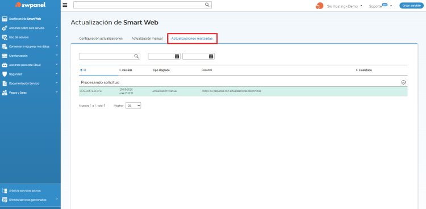
Task: Click the Uso del servicio icon
Action: pos(5,37)
